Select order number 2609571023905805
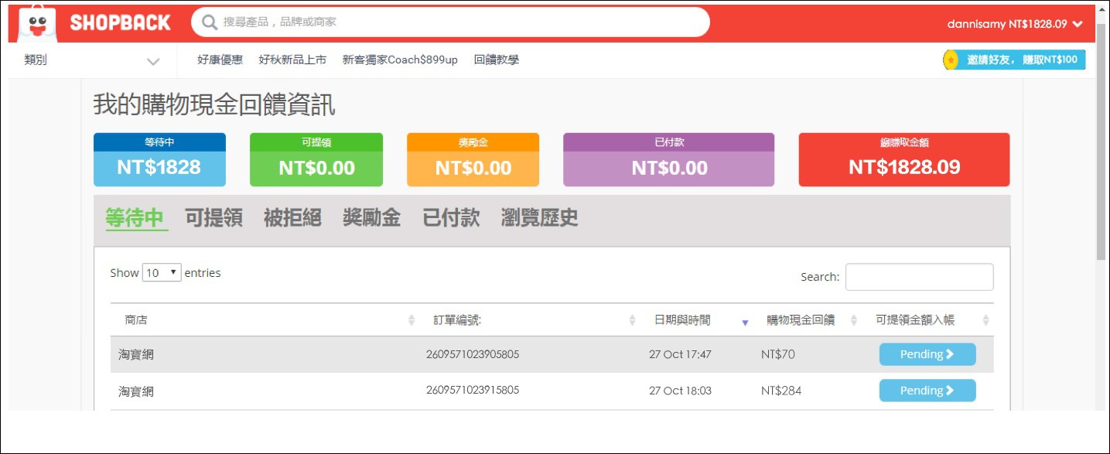 (472, 354)
